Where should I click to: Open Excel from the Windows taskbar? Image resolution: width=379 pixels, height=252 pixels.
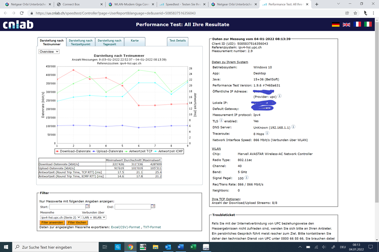click(193, 247)
